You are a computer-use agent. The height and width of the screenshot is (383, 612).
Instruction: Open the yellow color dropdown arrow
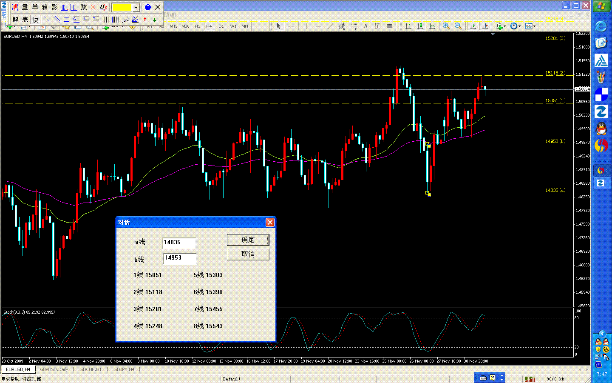(x=136, y=8)
